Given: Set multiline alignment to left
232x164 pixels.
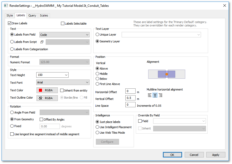Looking at the screenshot, I should 149,95.
